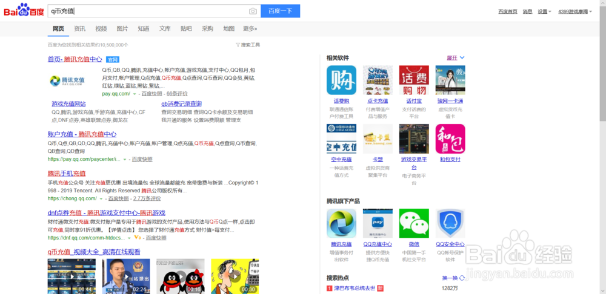Open the 点卡充值 software icon
The width and height of the screenshot is (606, 294).
point(378,80)
